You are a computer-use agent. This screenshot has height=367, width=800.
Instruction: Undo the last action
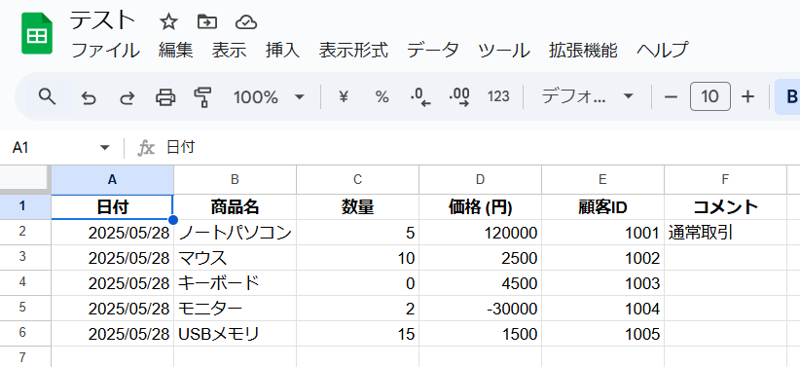click(x=89, y=96)
